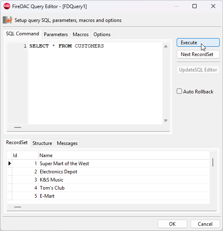Open the Macros tab

coord(80,35)
